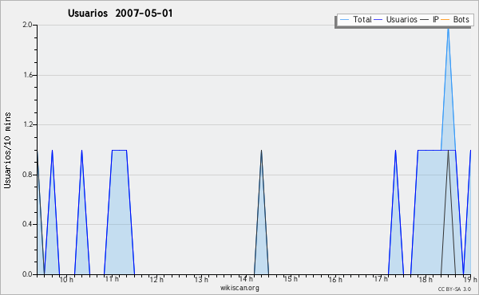
Task: Click the y-axis label 'Usuarios/10 mins'
Action: coord(7,150)
